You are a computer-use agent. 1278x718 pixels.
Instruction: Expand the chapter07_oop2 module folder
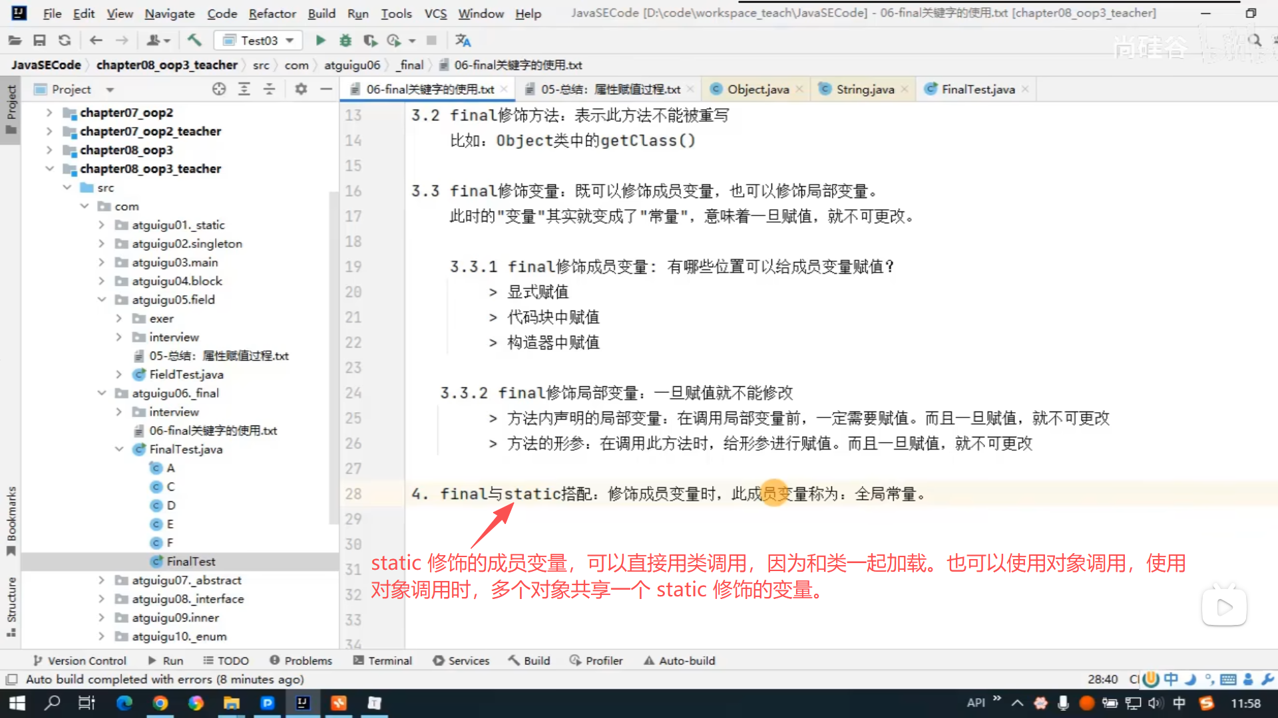pos(49,113)
